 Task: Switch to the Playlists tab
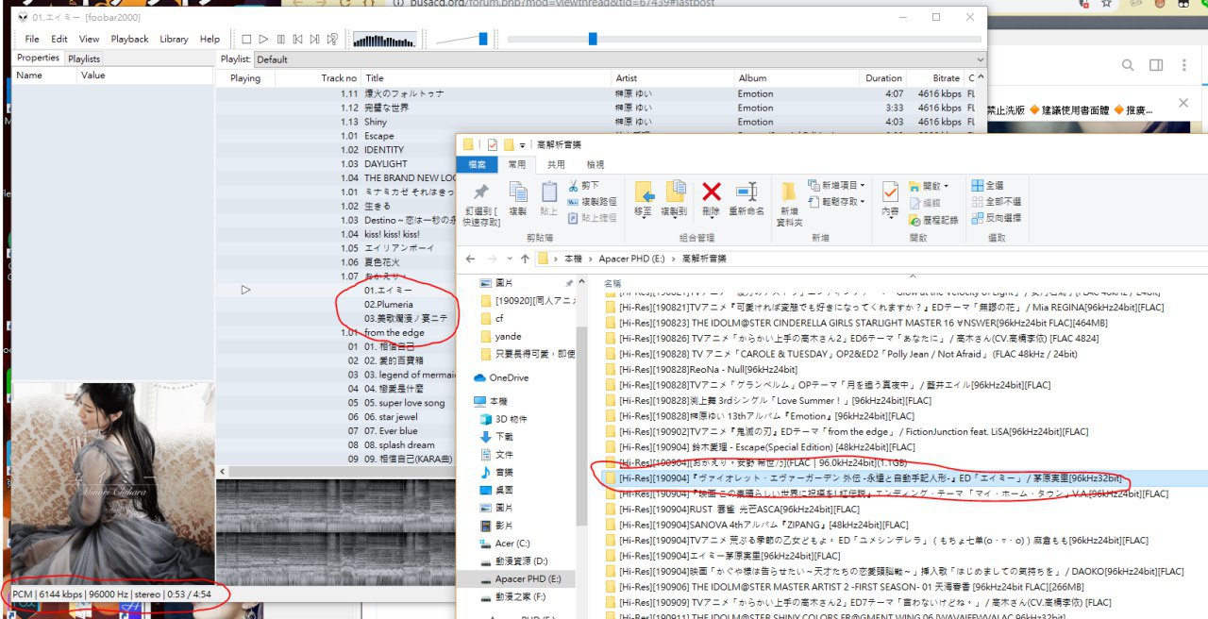tap(84, 59)
